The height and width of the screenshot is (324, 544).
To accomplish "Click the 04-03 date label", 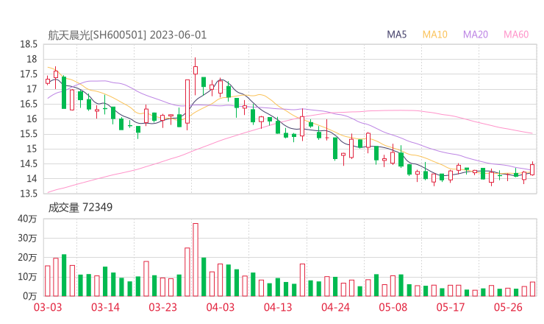I will [221, 308].
